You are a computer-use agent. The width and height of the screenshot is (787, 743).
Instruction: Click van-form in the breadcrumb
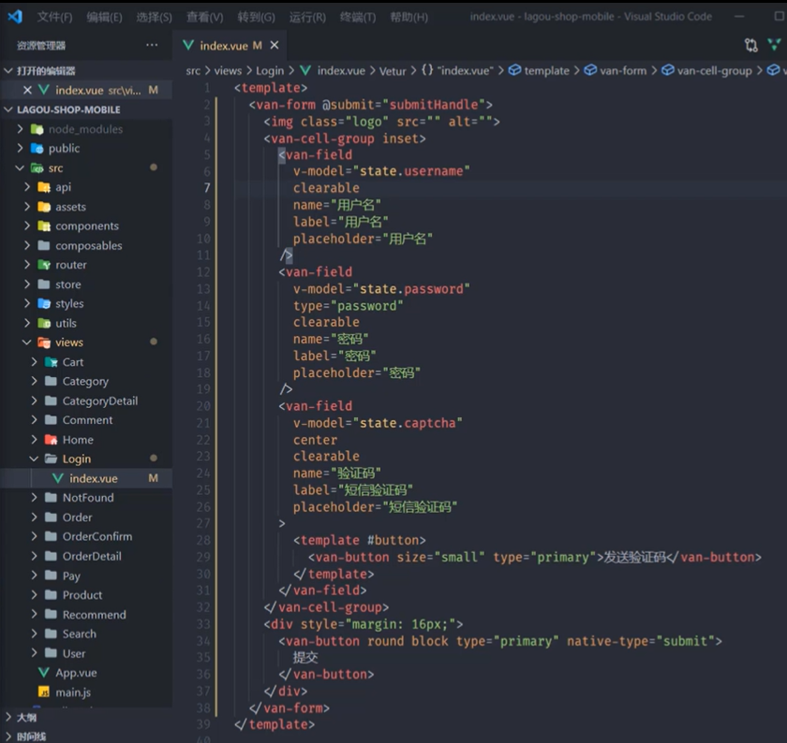coord(623,71)
